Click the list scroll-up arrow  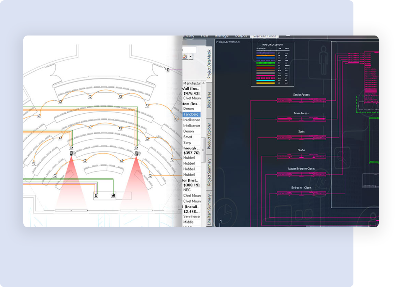(x=203, y=83)
